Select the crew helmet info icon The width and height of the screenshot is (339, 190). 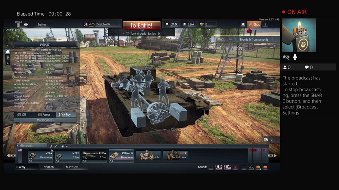8,57
